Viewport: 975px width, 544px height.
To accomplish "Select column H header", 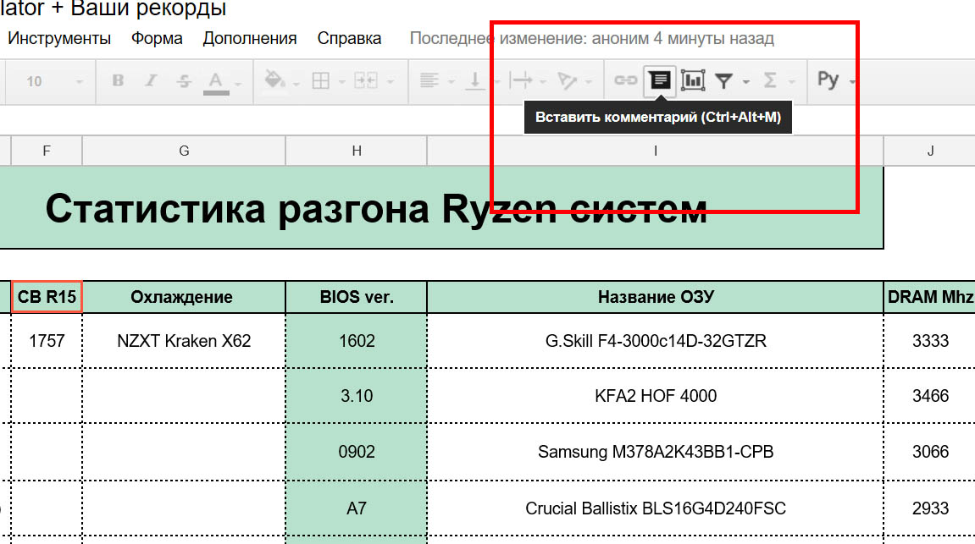I will 357,151.
